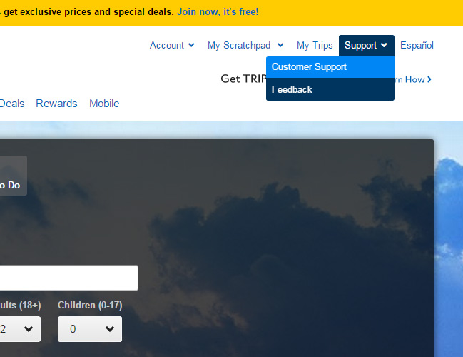Open the Rewards page

(56, 104)
